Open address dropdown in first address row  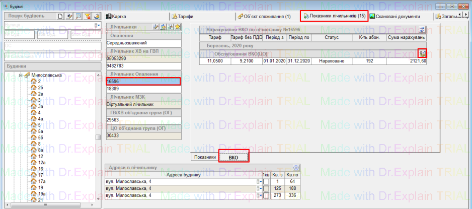point(260,181)
